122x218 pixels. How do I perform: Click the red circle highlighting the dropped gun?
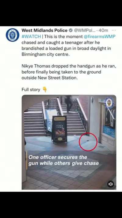(88, 142)
